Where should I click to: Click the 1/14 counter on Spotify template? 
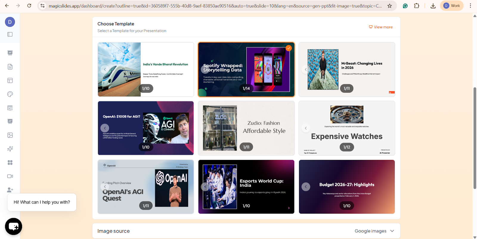click(246, 88)
